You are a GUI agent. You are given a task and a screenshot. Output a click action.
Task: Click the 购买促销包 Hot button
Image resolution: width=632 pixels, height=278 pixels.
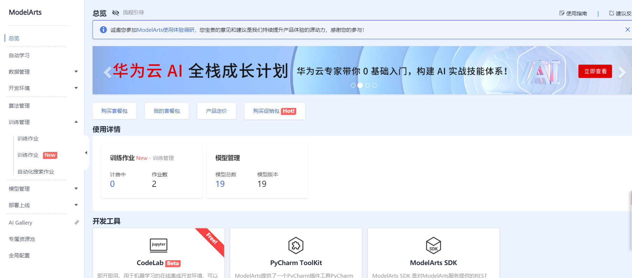tap(275, 111)
